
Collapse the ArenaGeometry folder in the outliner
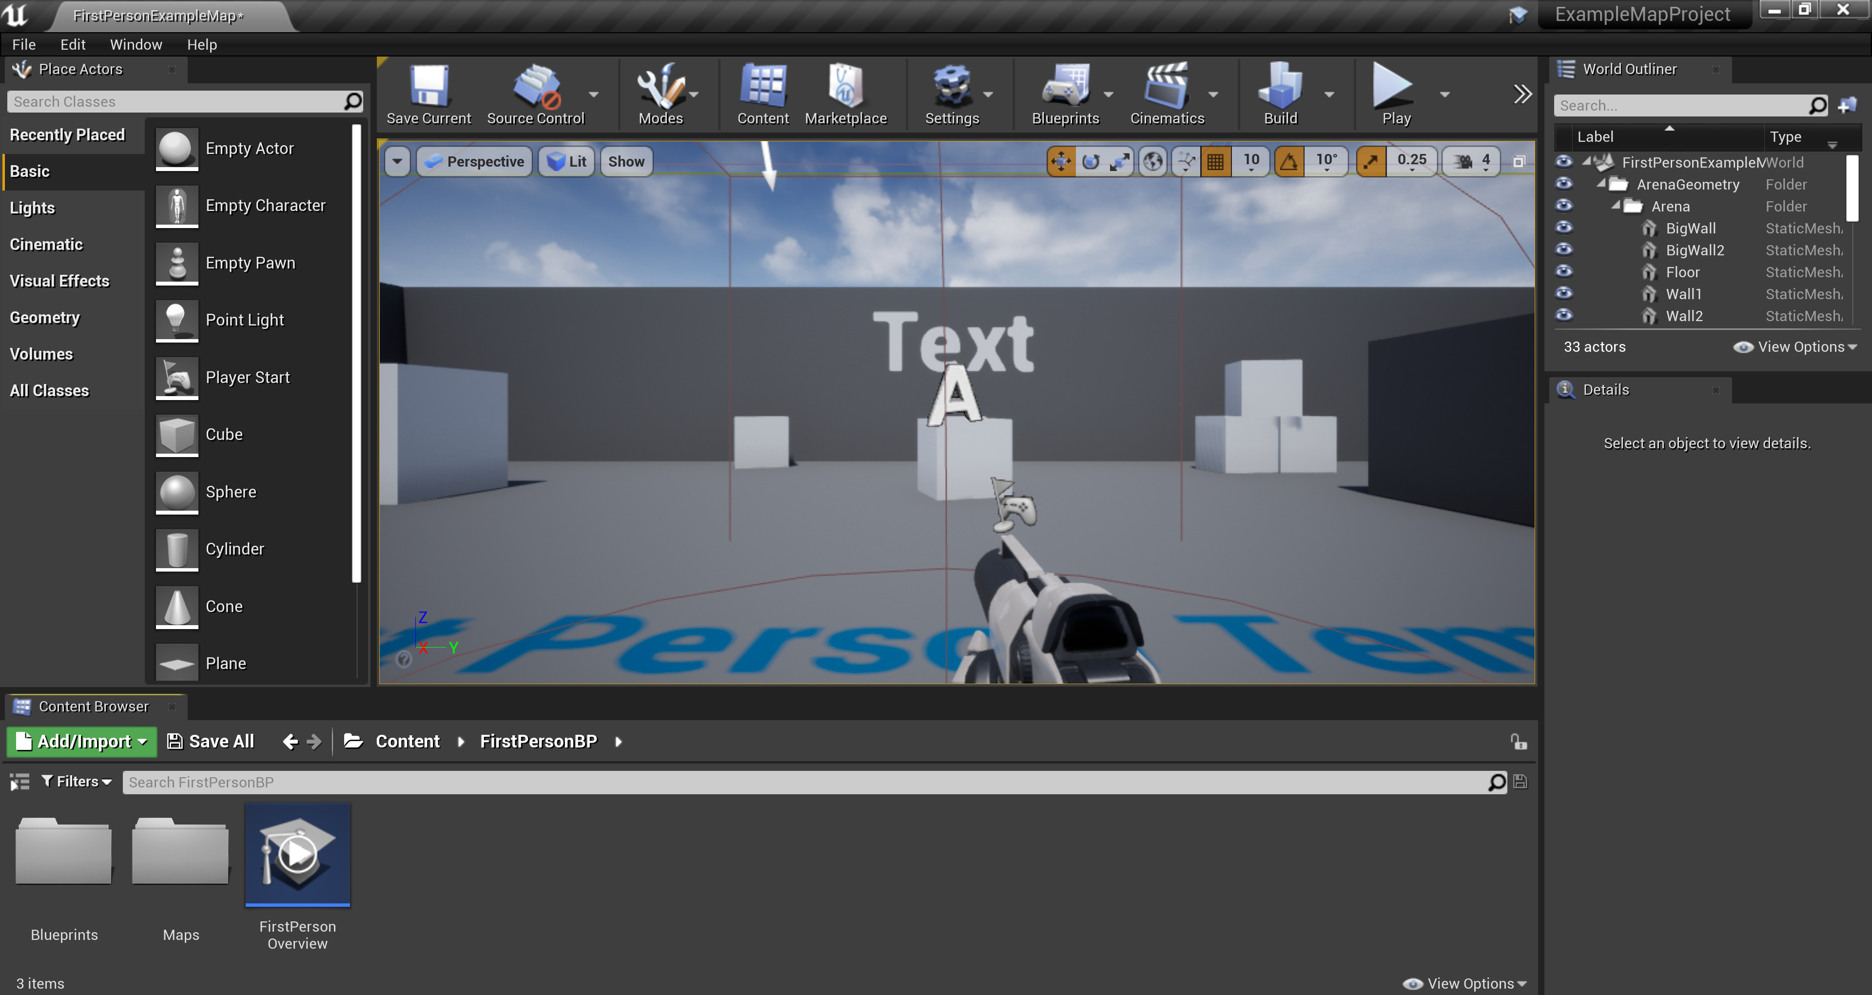point(1601,184)
